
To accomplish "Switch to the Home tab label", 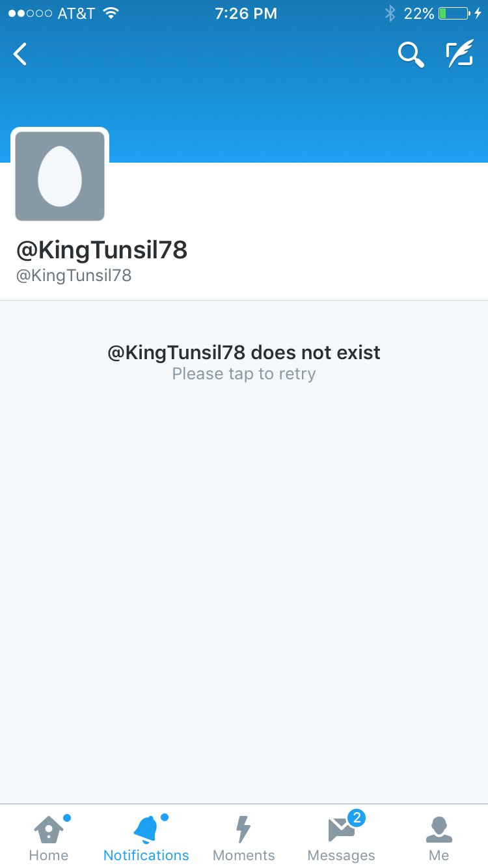I will pos(49,855).
